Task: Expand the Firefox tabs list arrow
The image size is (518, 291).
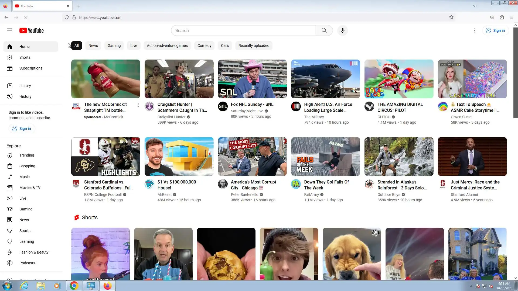Action: (x=475, y=6)
